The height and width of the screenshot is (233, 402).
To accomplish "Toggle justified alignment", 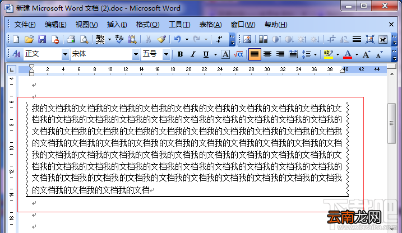I will coord(255,54).
